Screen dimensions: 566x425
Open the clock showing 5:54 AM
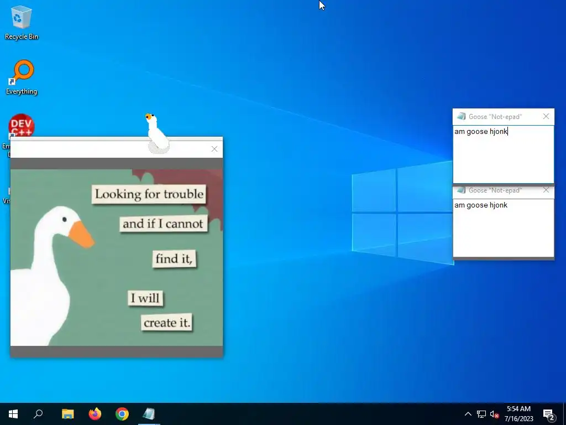[x=518, y=414]
